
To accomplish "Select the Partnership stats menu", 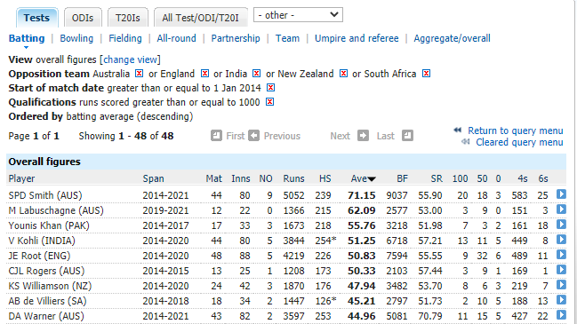I will (x=236, y=38).
